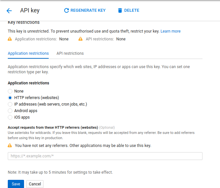The image size is (220, 188).
Task: Select HTTP referrers (websites) radio option
Action: pos(10,98)
